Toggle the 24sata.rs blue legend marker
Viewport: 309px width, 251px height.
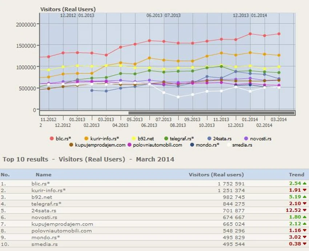209,139
